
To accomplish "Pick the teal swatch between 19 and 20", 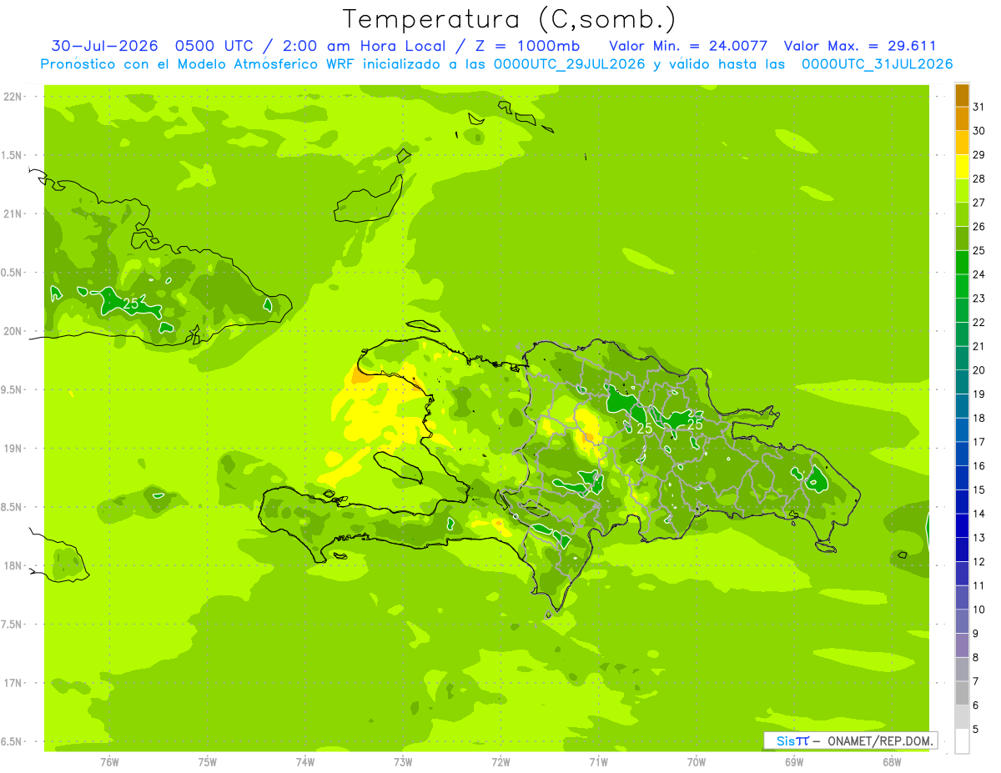I will click(x=963, y=382).
